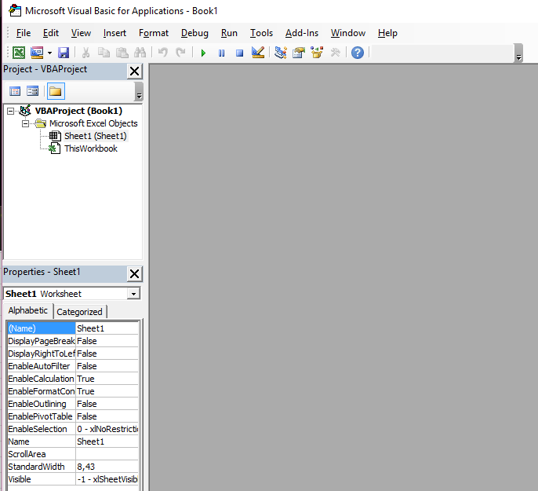This screenshot has width=538, height=491.
Task: Open the View menu
Action: pyautogui.click(x=81, y=33)
